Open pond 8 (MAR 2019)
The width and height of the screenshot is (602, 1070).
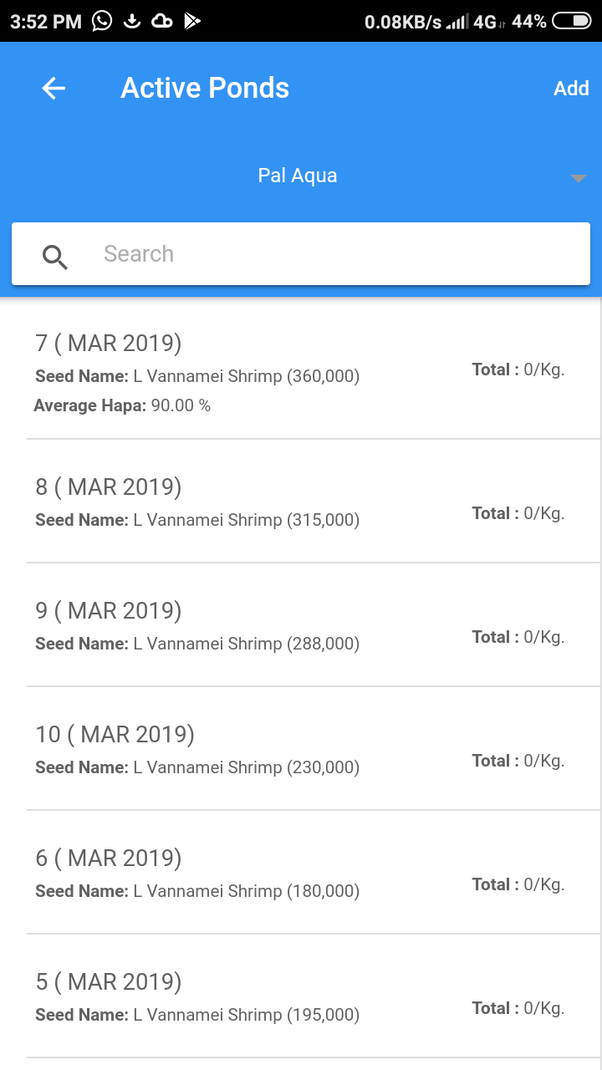click(x=301, y=502)
